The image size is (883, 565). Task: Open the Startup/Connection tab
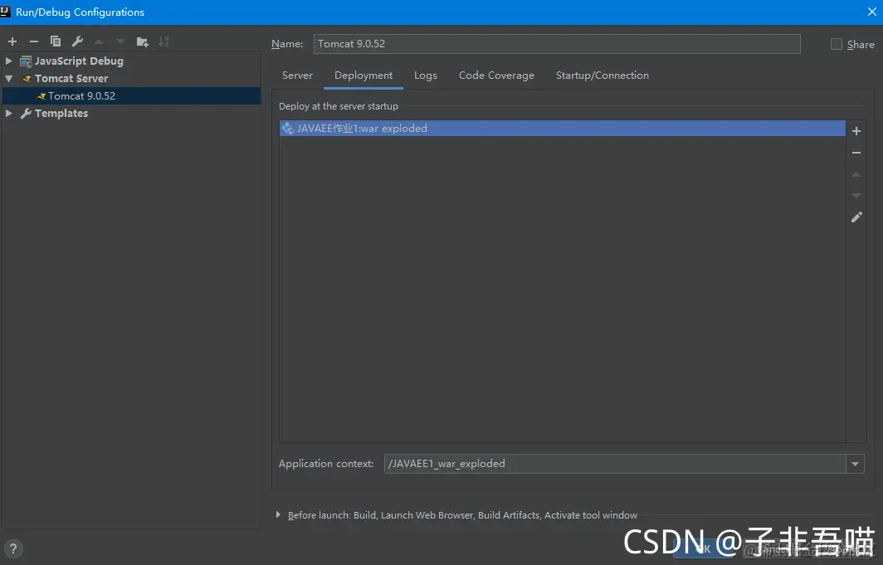tap(602, 75)
